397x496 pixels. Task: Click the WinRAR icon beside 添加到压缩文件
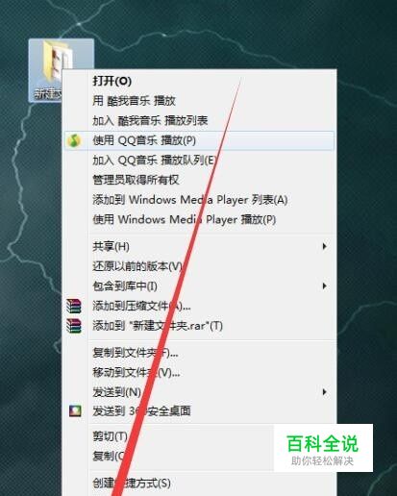[x=74, y=306]
